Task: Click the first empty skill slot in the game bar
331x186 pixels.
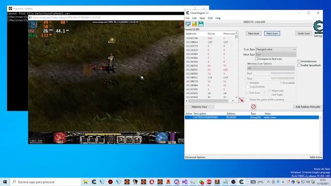Action: coord(84,139)
